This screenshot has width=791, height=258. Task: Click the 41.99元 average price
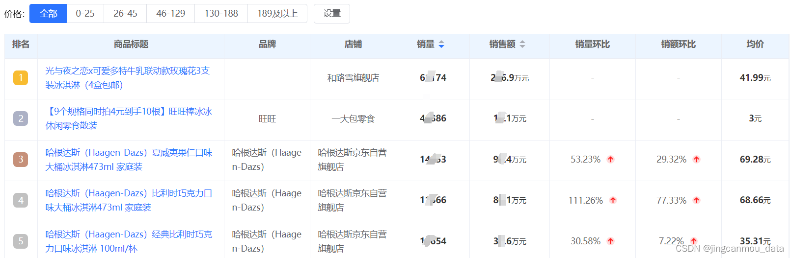tap(755, 78)
